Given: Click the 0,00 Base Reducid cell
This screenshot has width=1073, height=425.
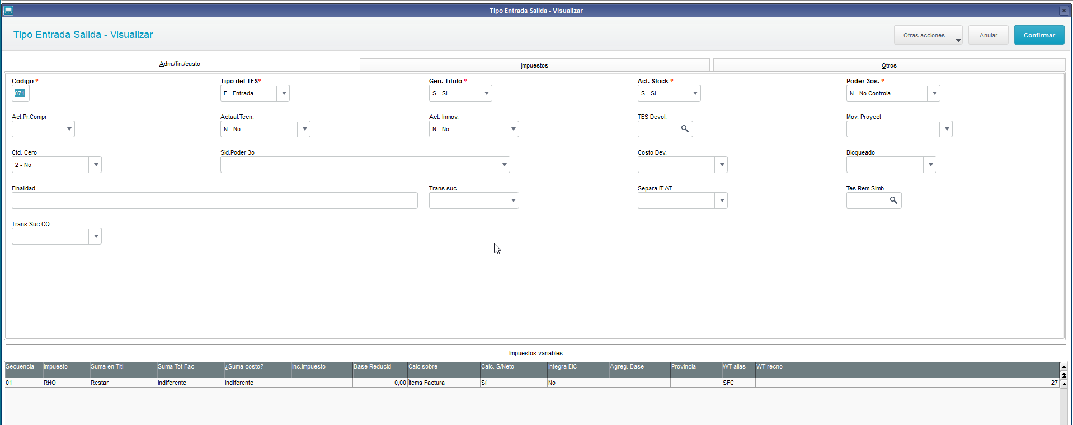Looking at the screenshot, I should click(380, 383).
